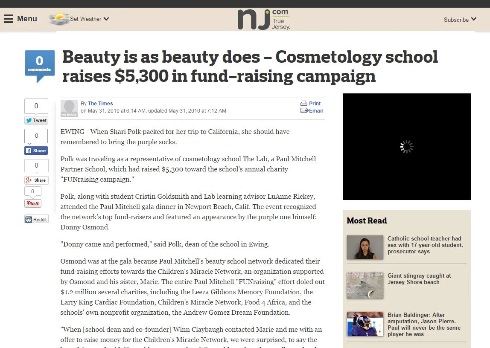Click the share count above Facebook Share
Viewport: 490px width, 348px height.
(x=36, y=136)
